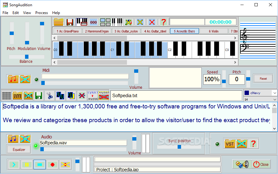Click the 000 counter toolbar icon

(x=94, y=22)
